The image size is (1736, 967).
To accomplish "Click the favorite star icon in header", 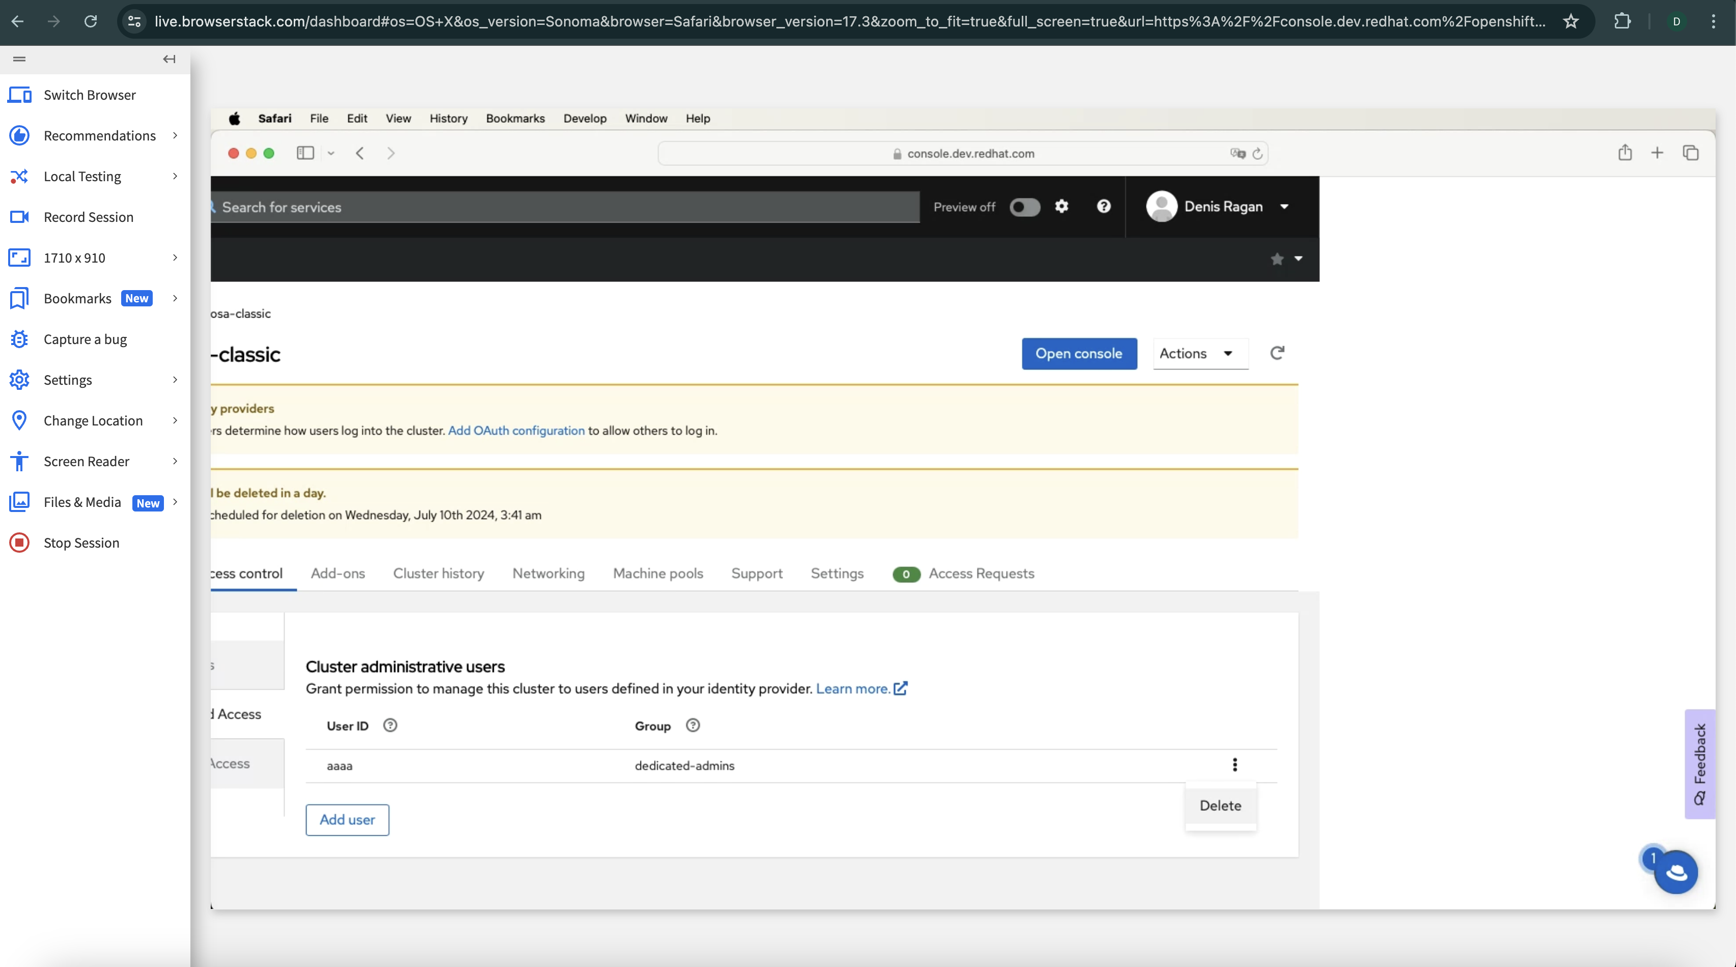I will click(x=1276, y=259).
